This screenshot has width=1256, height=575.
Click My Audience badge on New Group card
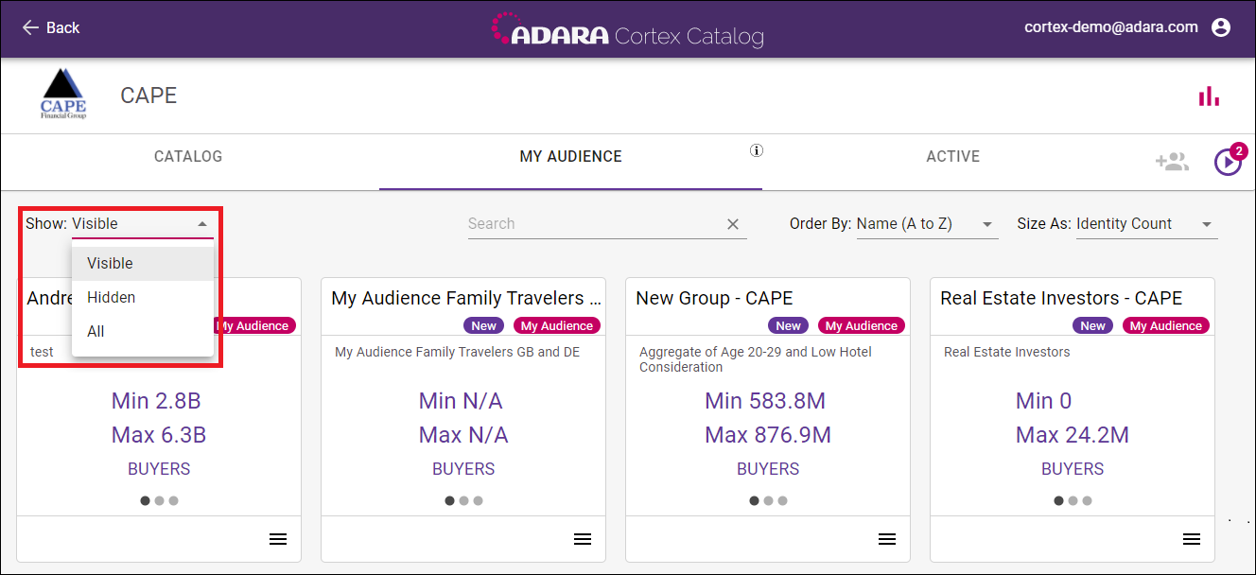(862, 325)
